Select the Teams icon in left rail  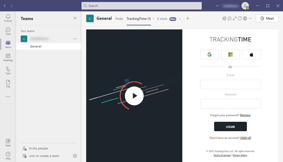tap(8, 44)
